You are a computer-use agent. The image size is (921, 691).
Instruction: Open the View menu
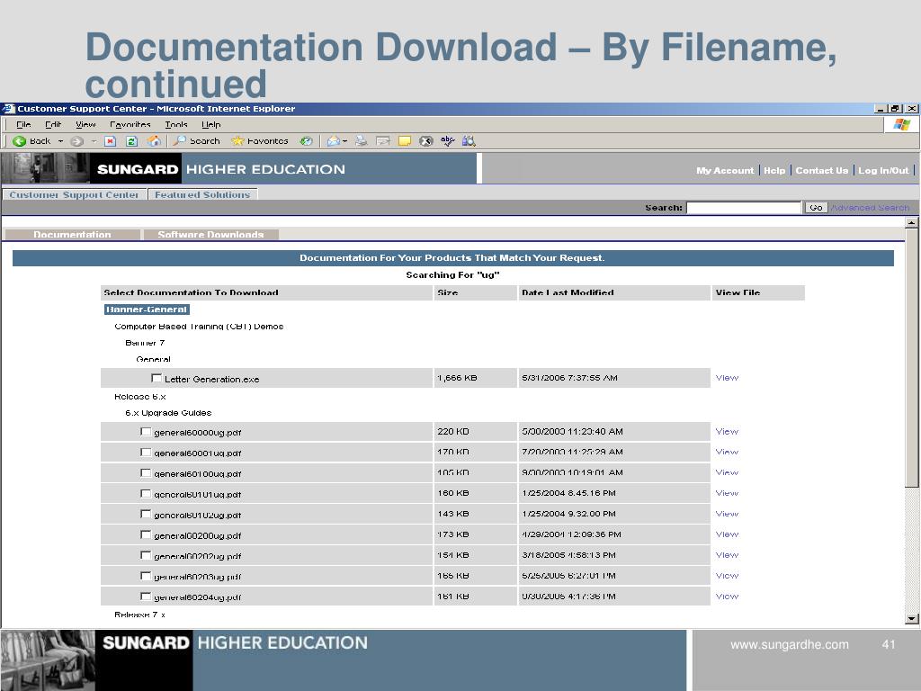click(85, 124)
